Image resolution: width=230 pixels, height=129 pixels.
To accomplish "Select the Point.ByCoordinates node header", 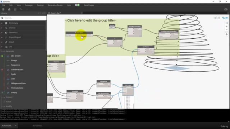I will tap(134, 27).
